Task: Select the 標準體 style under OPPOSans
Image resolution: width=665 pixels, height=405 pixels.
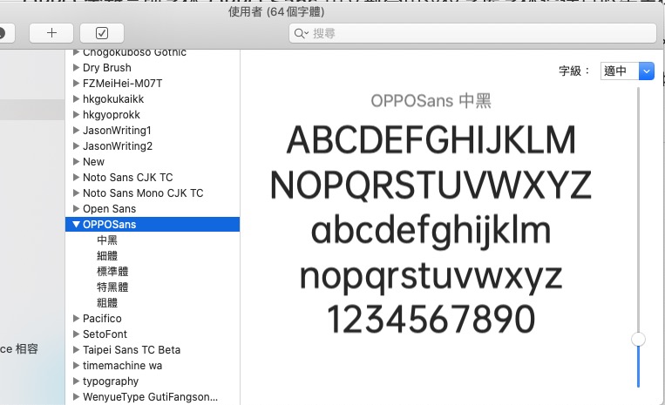Action: pos(112,272)
